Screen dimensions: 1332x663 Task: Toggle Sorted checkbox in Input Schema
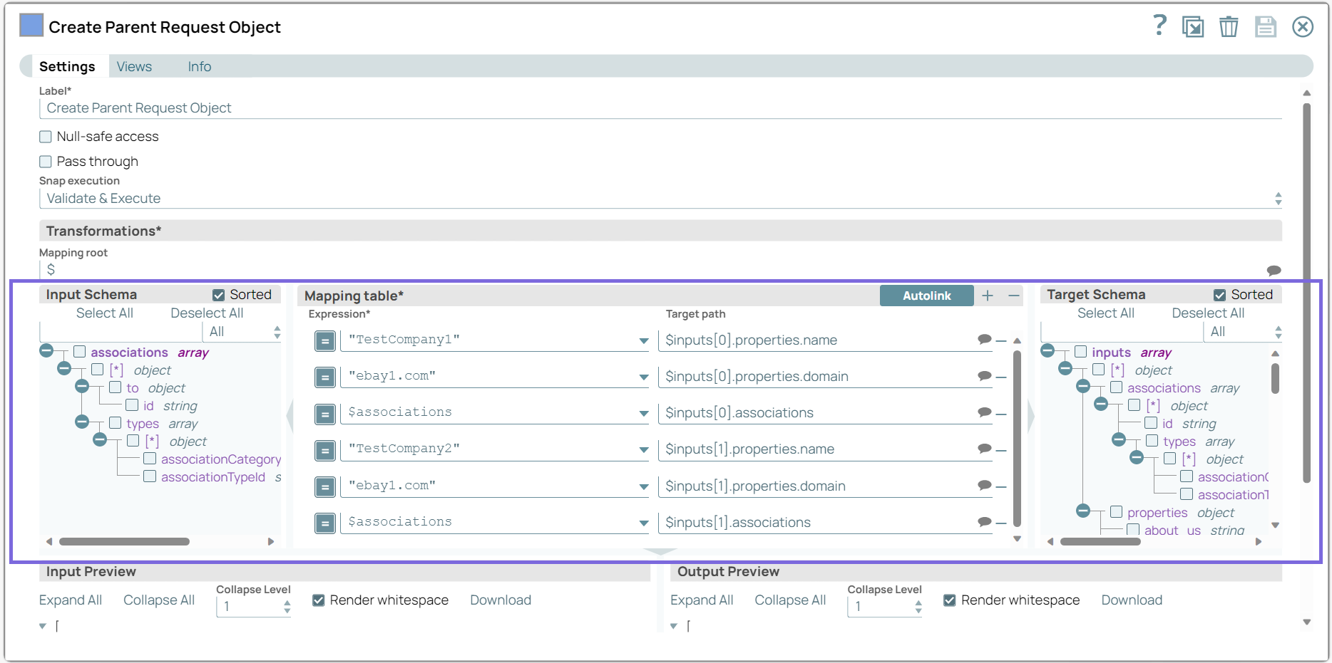click(x=219, y=295)
